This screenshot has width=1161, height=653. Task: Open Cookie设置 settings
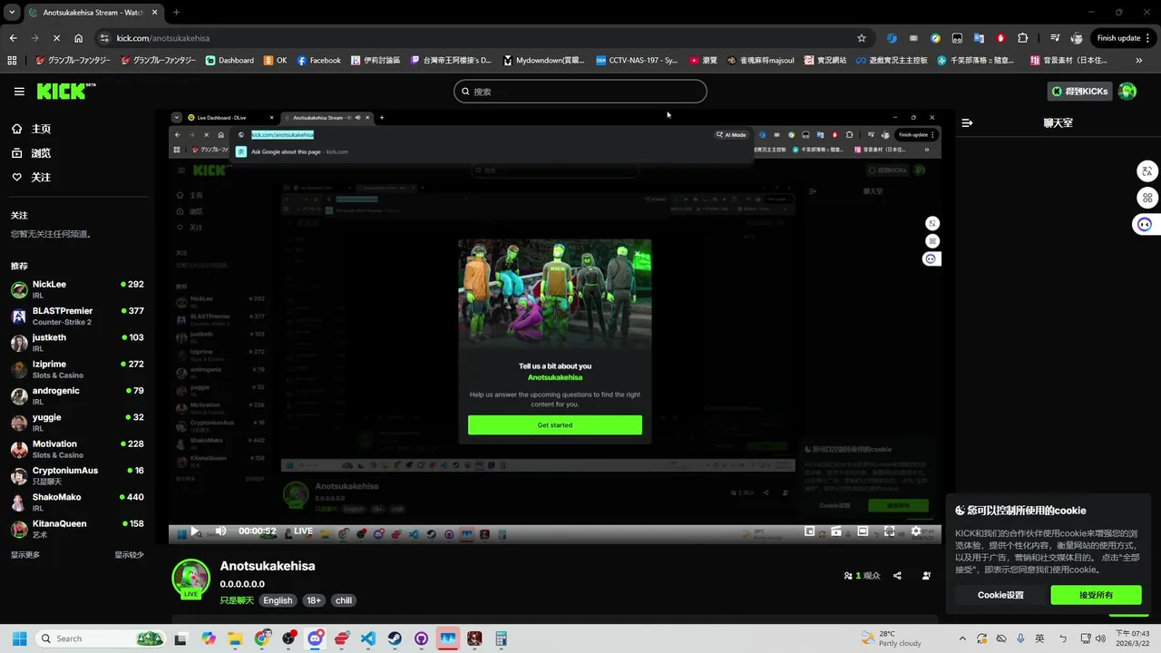click(1000, 595)
